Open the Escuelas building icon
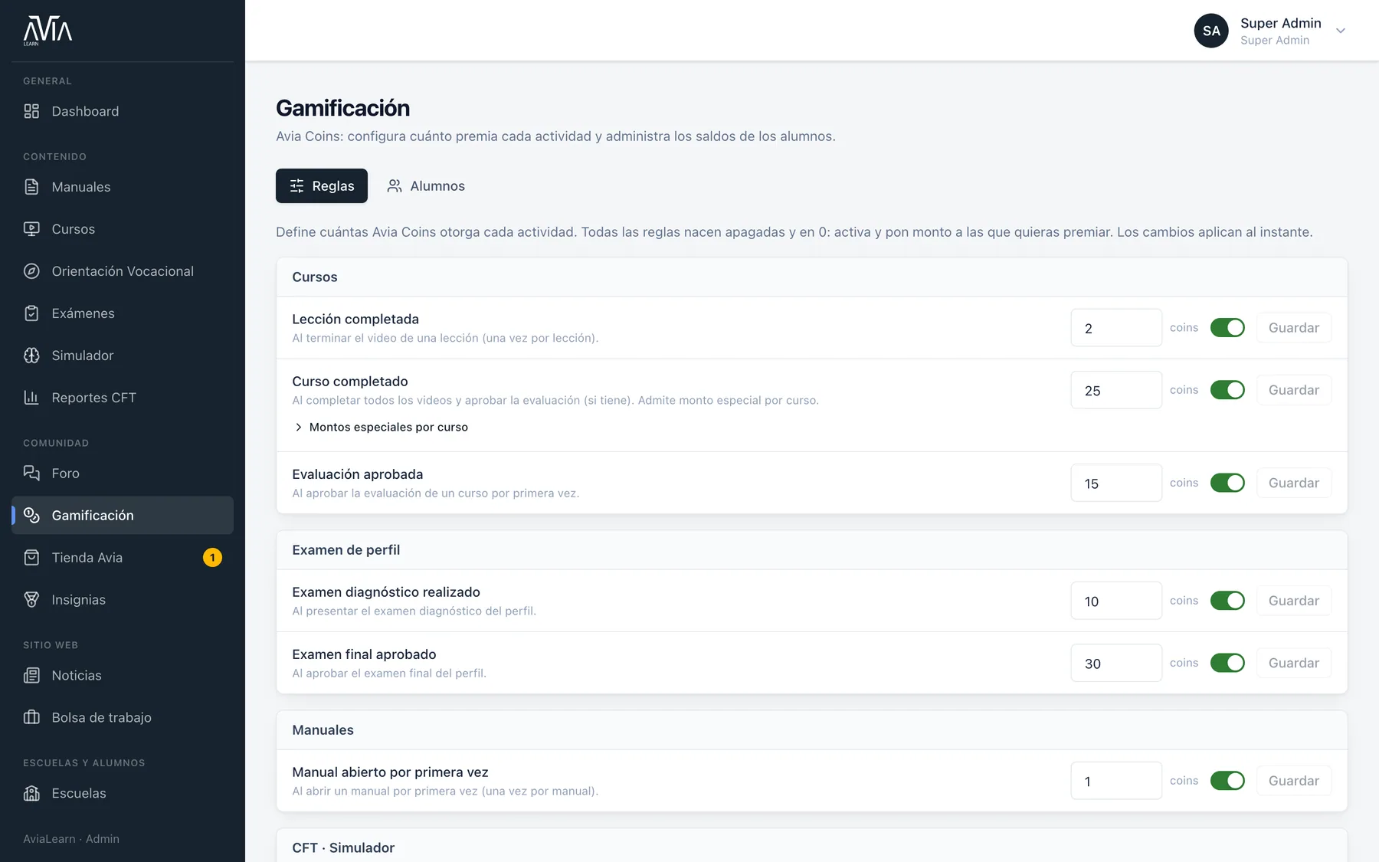1379x862 pixels. [x=31, y=794]
